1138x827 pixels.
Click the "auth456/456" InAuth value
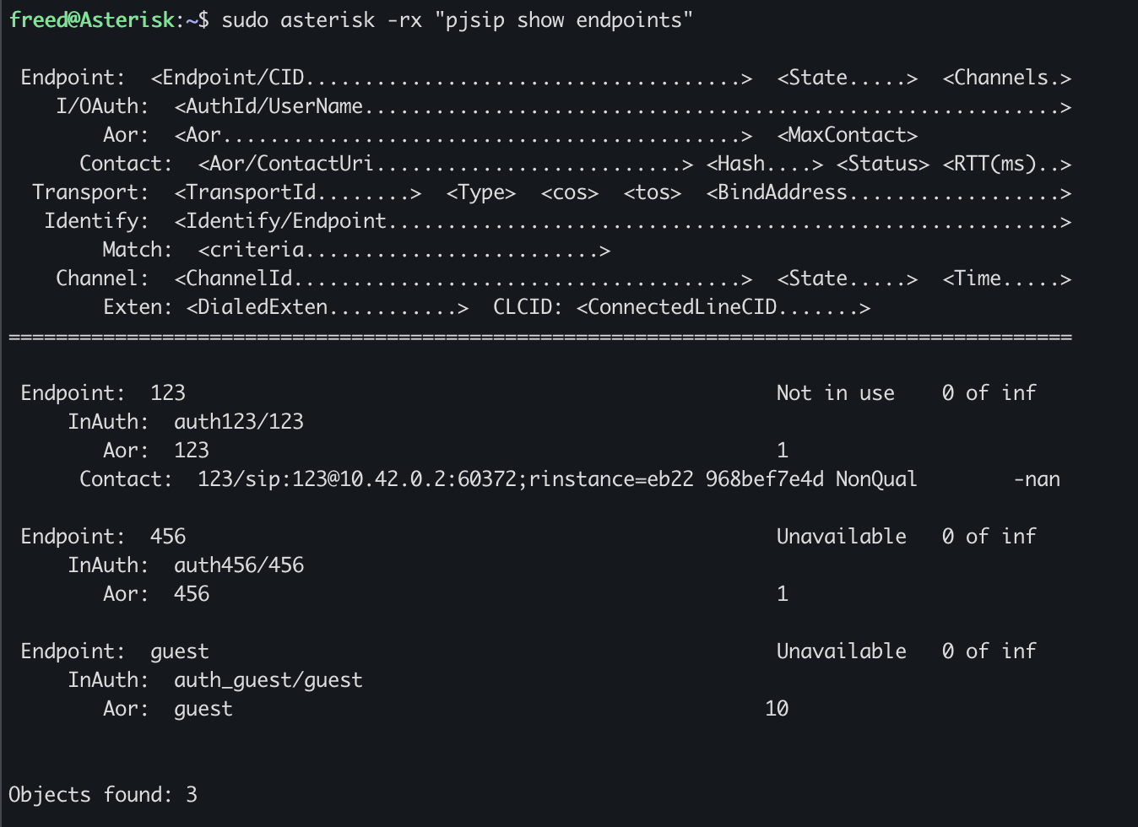point(239,565)
